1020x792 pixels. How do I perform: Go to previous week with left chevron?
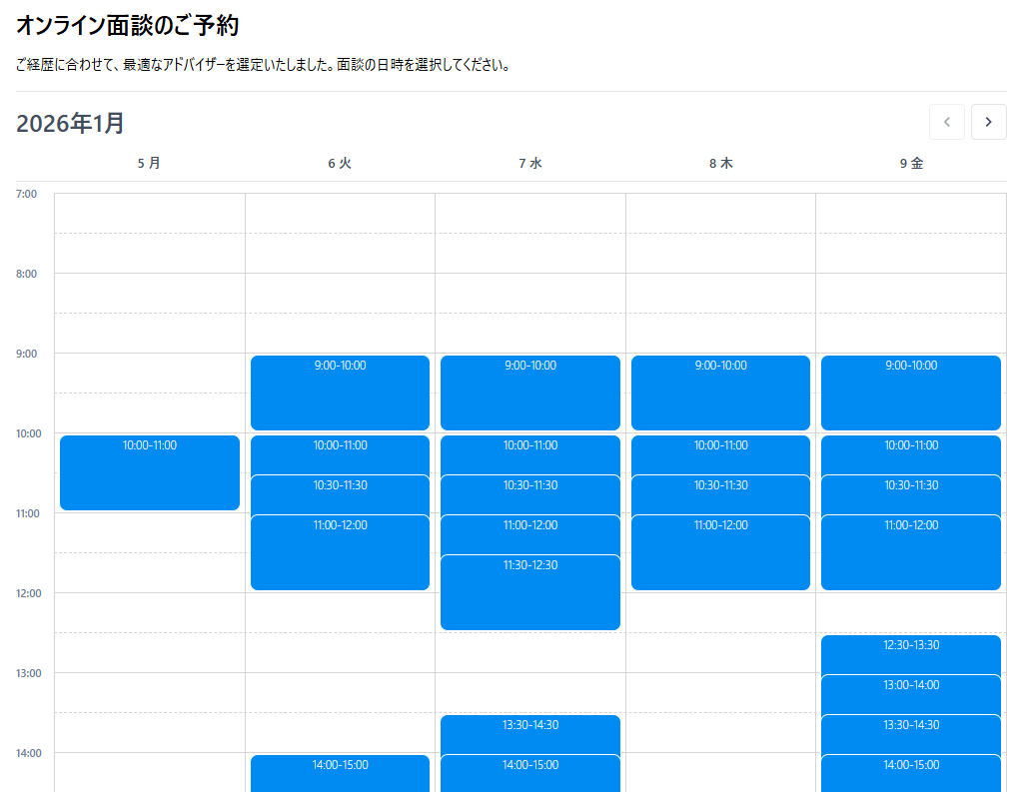(x=946, y=122)
